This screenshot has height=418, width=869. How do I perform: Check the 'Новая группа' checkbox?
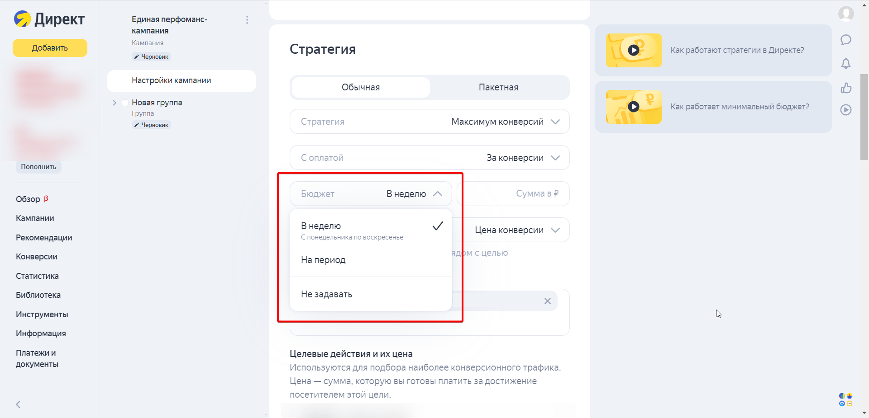point(125,103)
